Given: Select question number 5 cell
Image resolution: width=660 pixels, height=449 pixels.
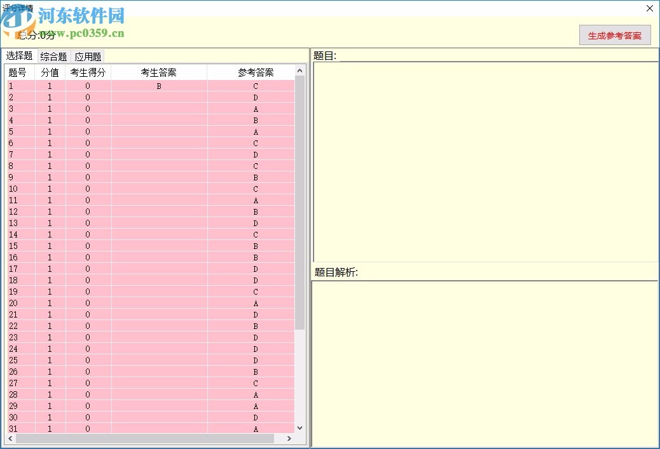Looking at the screenshot, I should point(21,131).
